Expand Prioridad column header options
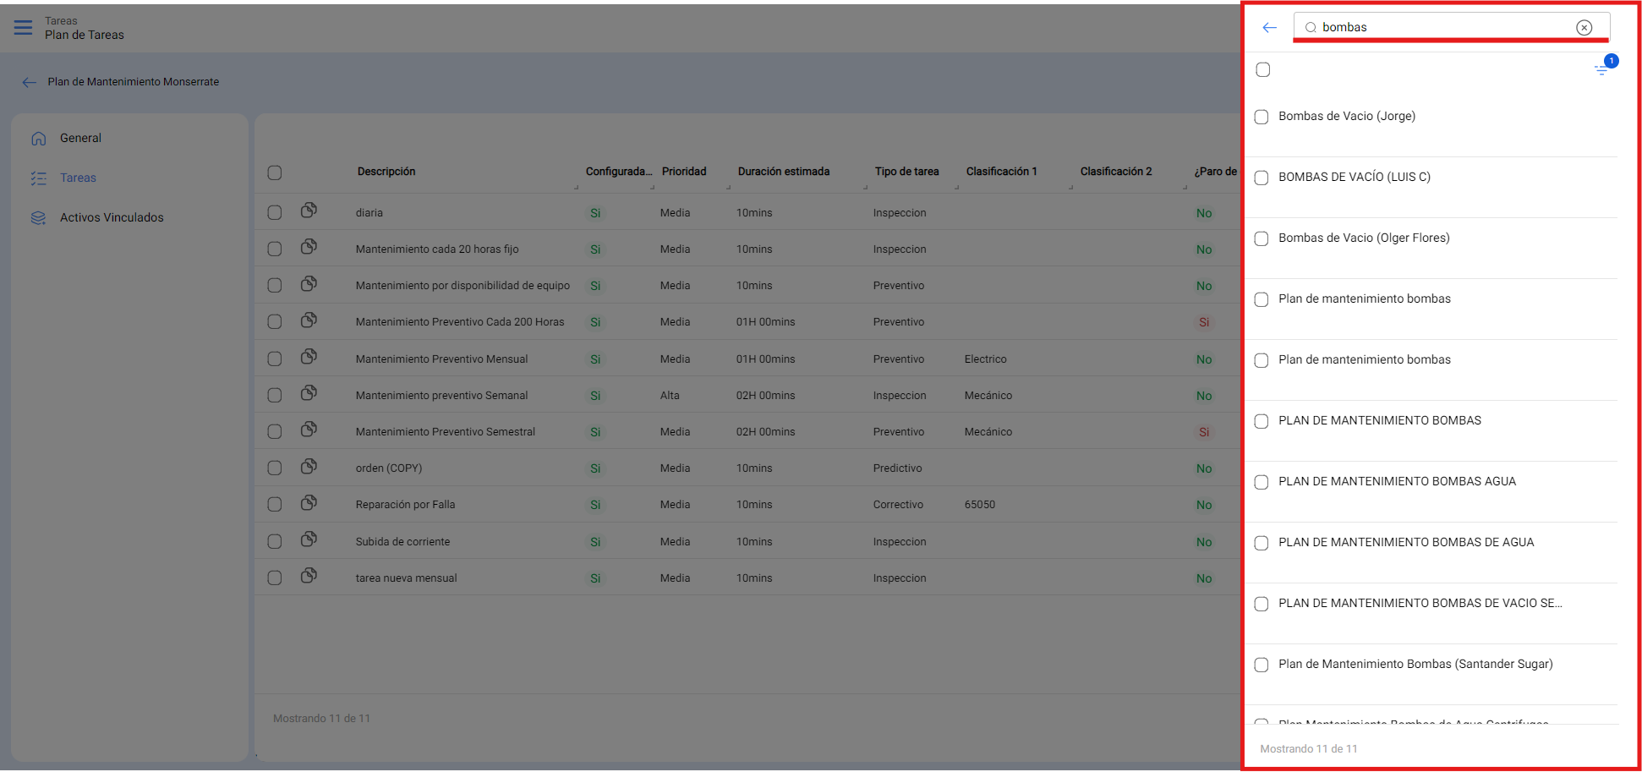 (728, 187)
